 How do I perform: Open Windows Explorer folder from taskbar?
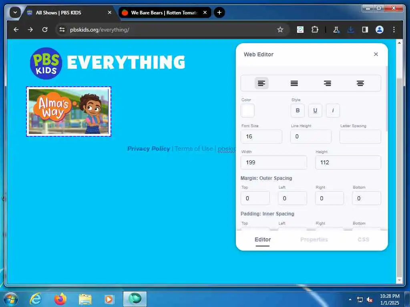pyautogui.click(x=85, y=299)
